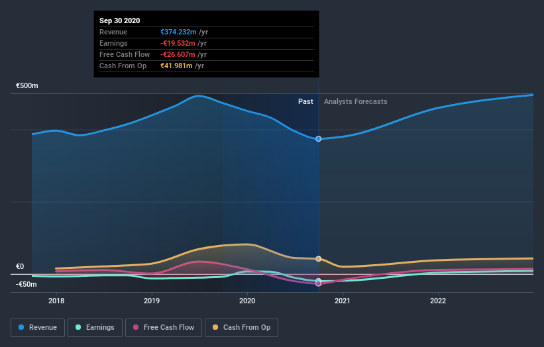Click the €41.981m cash from op value
Image resolution: width=544 pixels, height=347 pixels.
[x=176, y=66]
